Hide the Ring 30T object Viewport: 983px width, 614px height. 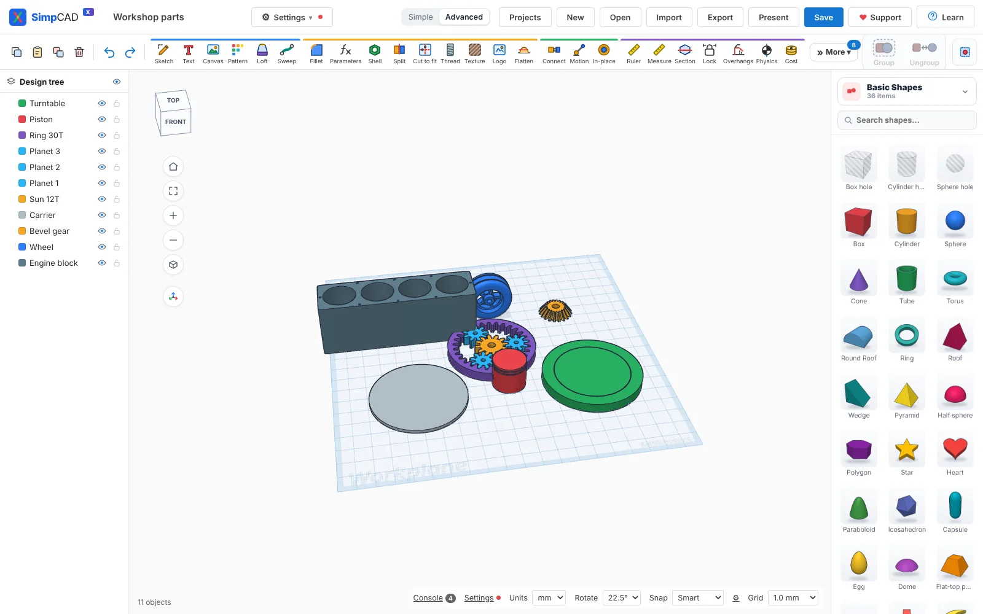(102, 135)
